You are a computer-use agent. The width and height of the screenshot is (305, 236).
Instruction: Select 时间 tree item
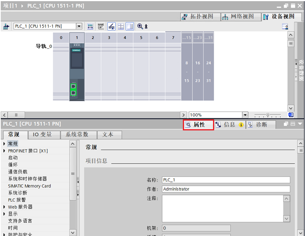coord(13,228)
